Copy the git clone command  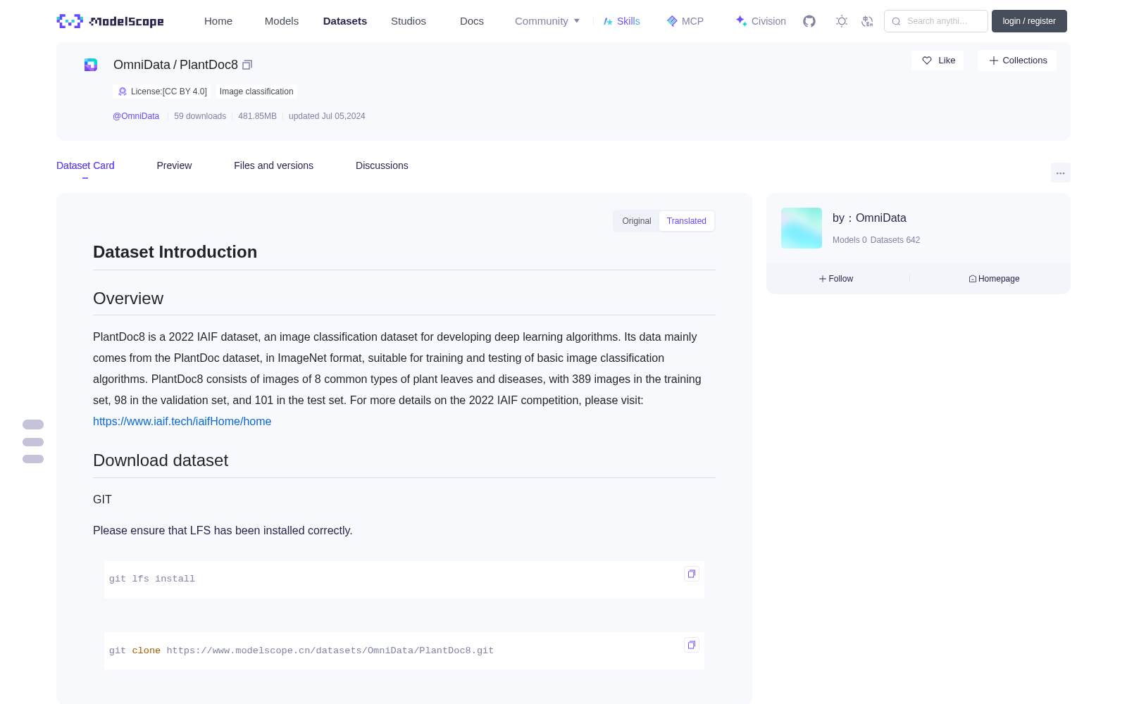point(692,645)
